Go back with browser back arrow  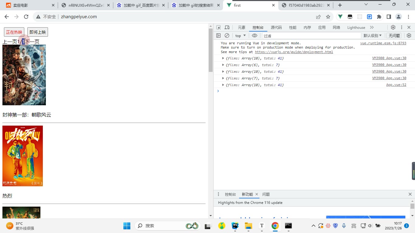point(7,17)
